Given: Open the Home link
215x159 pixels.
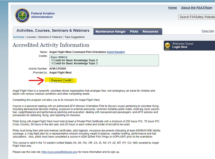Looking at the screenshot, I should click(172, 8).
